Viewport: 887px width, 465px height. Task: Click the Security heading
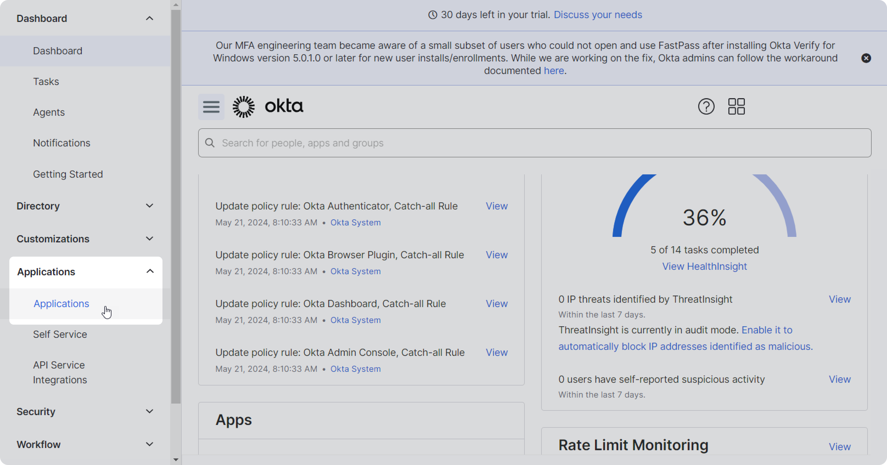coord(36,411)
